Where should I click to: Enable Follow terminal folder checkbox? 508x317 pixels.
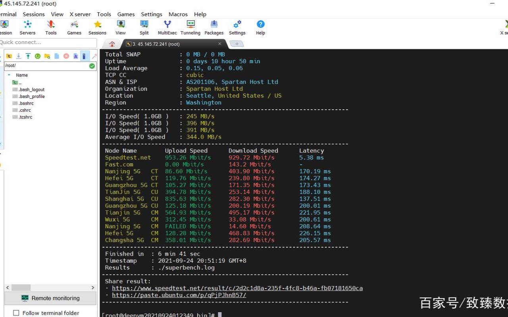16,313
